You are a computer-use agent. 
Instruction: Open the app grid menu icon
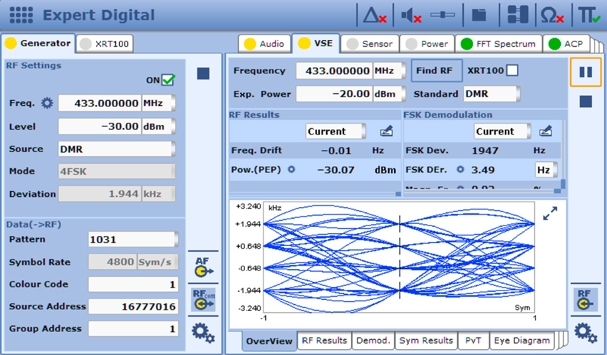coord(21,15)
